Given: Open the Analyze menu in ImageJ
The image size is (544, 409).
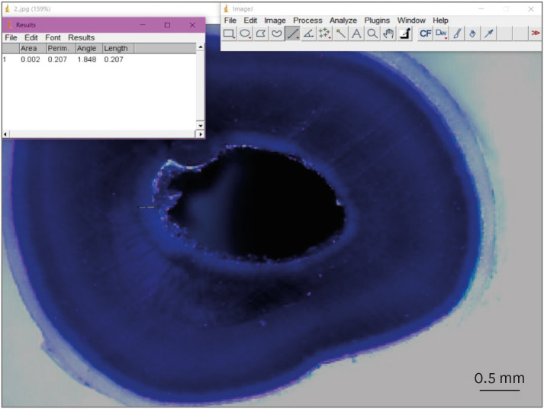Looking at the screenshot, I should [343, 21].
